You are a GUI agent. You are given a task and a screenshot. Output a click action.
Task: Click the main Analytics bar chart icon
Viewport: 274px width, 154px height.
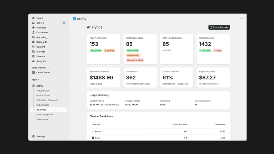click(x=33, y=61)
